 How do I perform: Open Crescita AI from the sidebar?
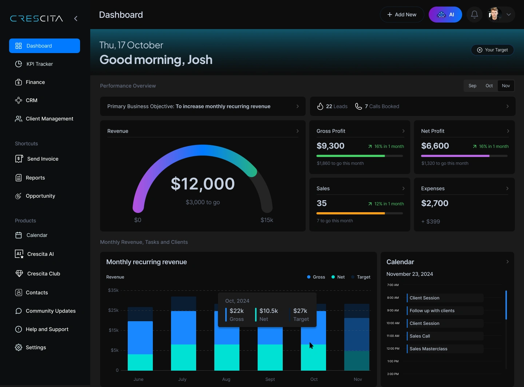click(39, 254)
